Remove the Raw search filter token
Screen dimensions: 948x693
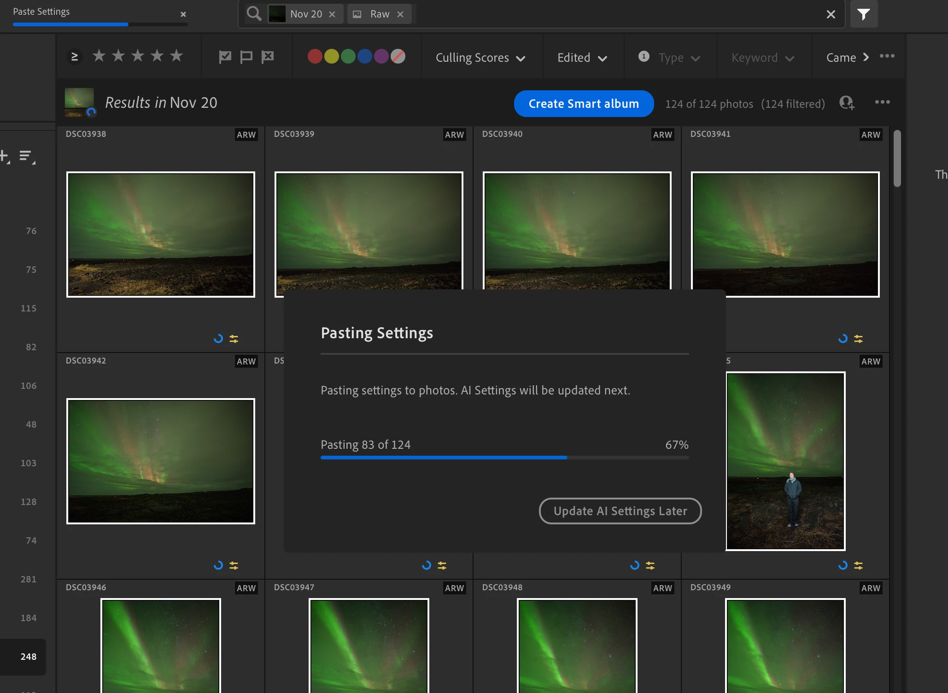point(400,14)
